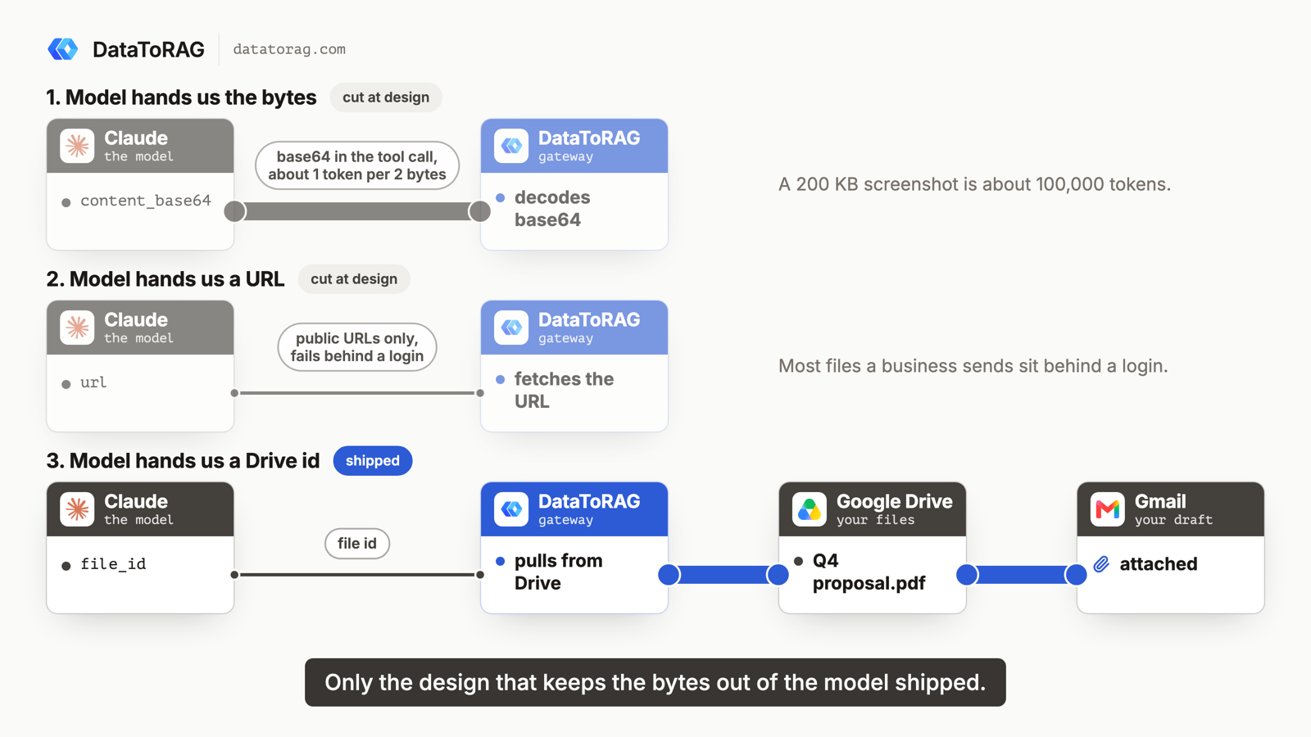
Task: Open the datatorag.com link
Action: point(289,49)
